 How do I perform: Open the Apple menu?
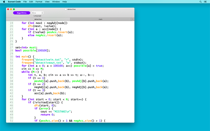(4, 2)
